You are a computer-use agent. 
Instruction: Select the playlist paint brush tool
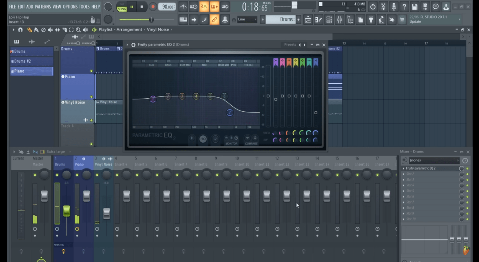[36, 30]
